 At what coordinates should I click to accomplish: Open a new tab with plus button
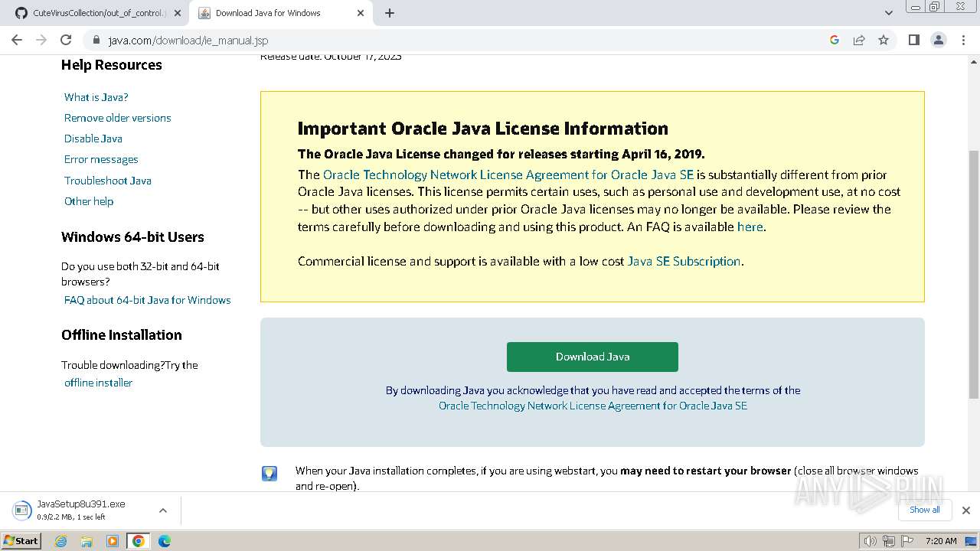pos(389,13)
